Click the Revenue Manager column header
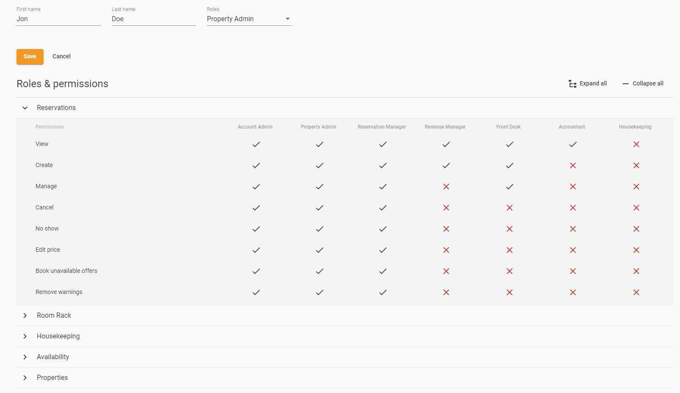This screenshot has height=393, width=680. point(445,127)
